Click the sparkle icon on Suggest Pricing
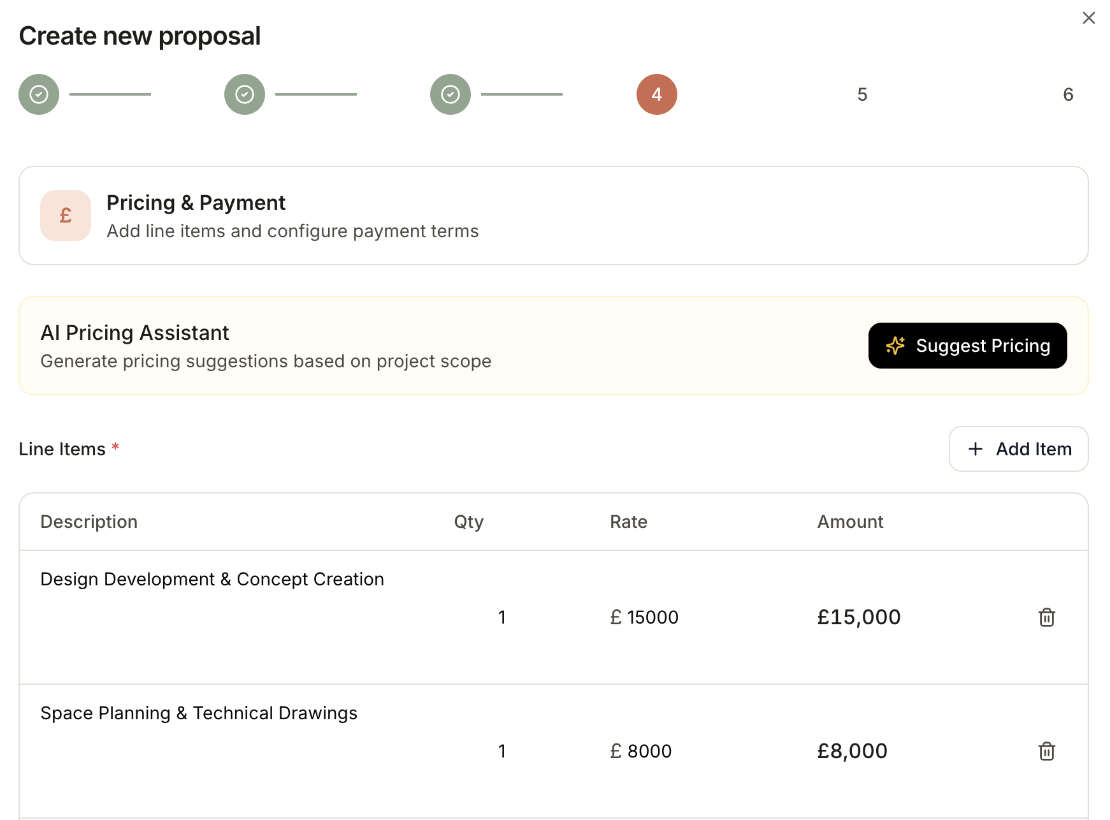The height and width of the screenshot is (820, 1110). point(896,346)
